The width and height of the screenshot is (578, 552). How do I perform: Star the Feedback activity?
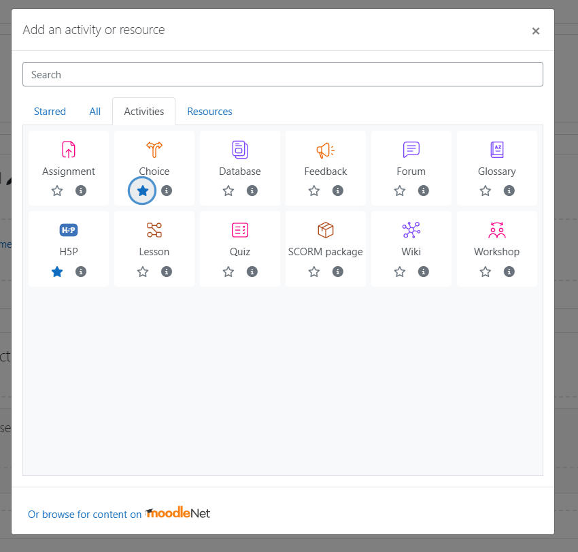pyautogui.click(x=314, y=191)
